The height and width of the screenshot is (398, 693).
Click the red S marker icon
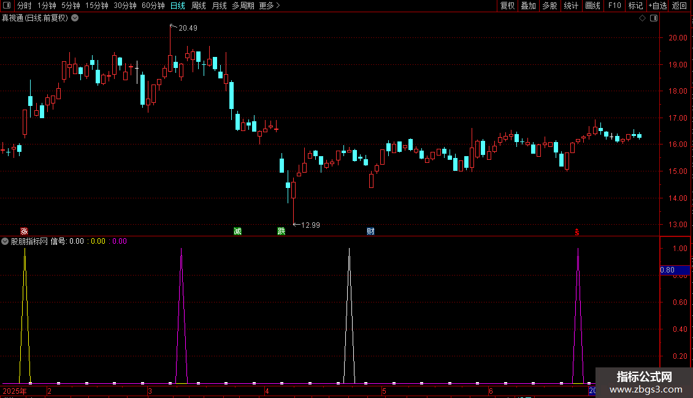pos(576,231)
